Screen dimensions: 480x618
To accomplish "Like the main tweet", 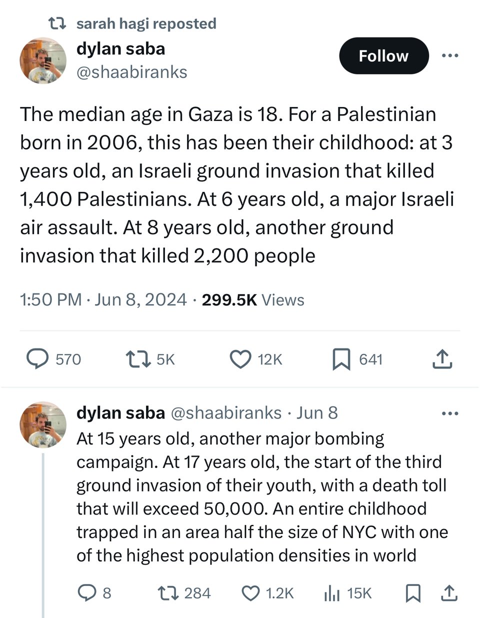I will coord(240,359).
